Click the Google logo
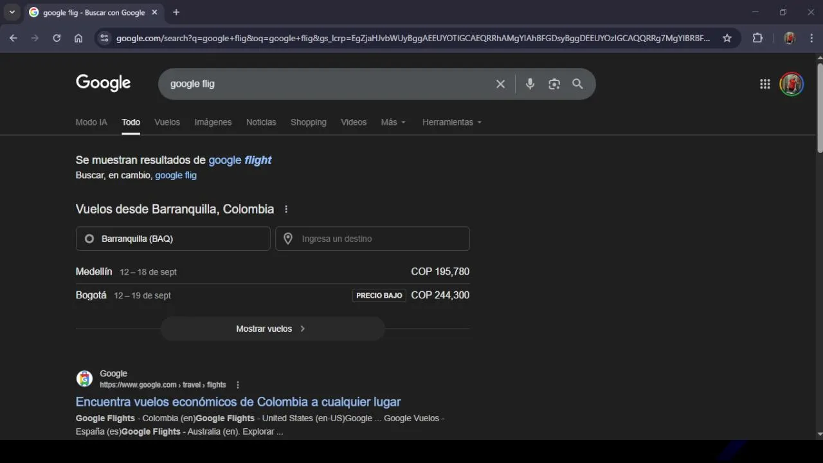Viewport: 823px width, 463px height. pyautogui.click(x=103, y=83)
